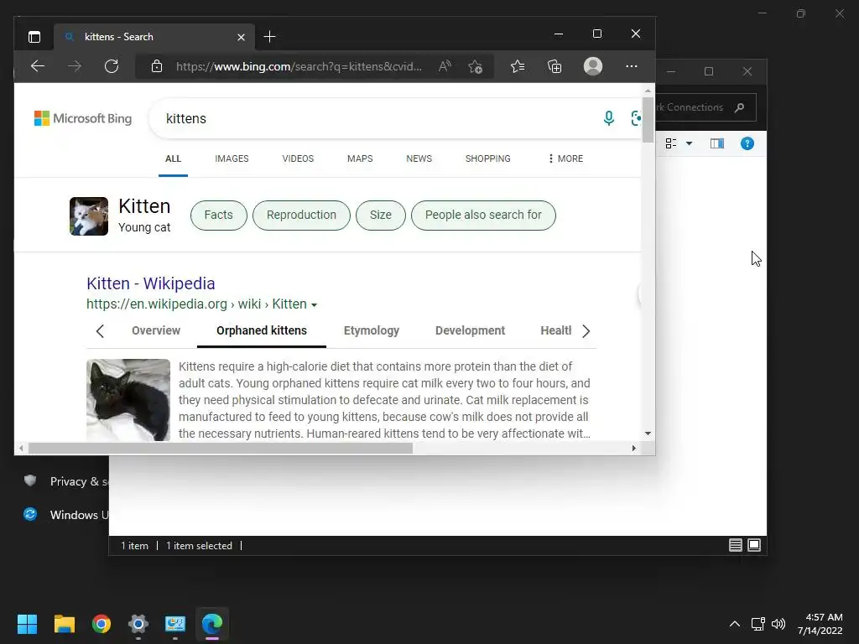859x644 pixels.
Task: Switch to Development section tab
Action: (x=470, y=330)
